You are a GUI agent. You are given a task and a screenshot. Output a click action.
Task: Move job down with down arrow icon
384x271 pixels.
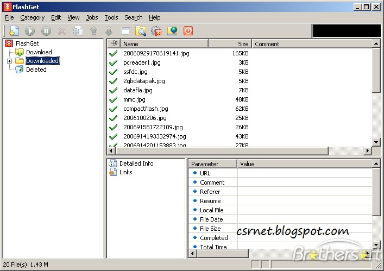(109, 31)
